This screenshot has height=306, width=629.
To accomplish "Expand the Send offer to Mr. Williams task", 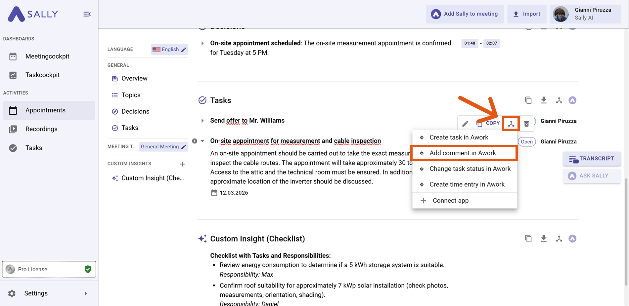I will click(x=202, y=121).
